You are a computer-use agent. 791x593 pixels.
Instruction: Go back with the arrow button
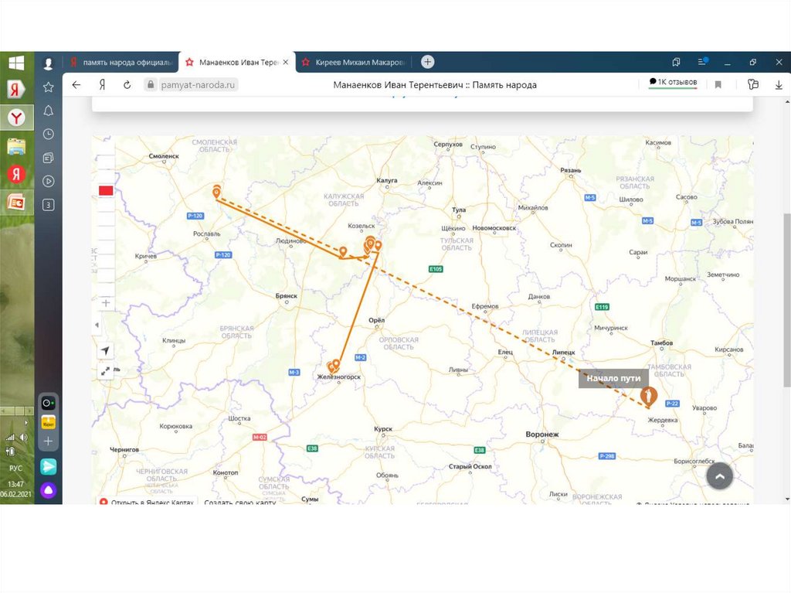pyautogui.click(x=76, y=85)
